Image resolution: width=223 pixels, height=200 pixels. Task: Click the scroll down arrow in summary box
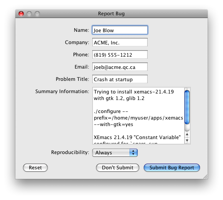187,140
